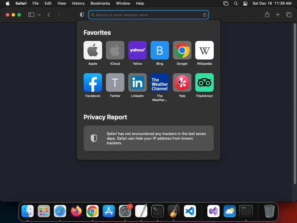Open Launchpad from the Dock

click(44, 211)
